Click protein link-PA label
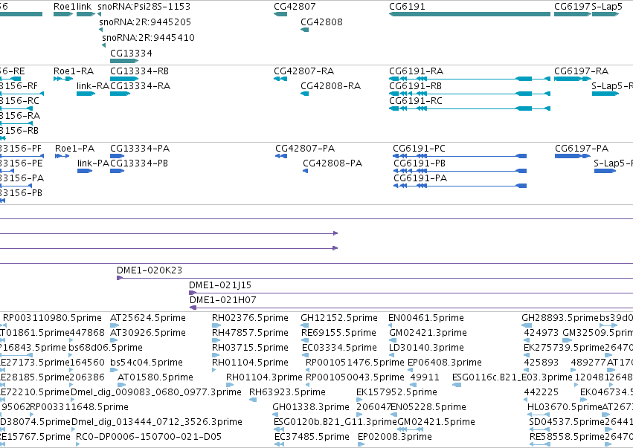 point(93,163)
